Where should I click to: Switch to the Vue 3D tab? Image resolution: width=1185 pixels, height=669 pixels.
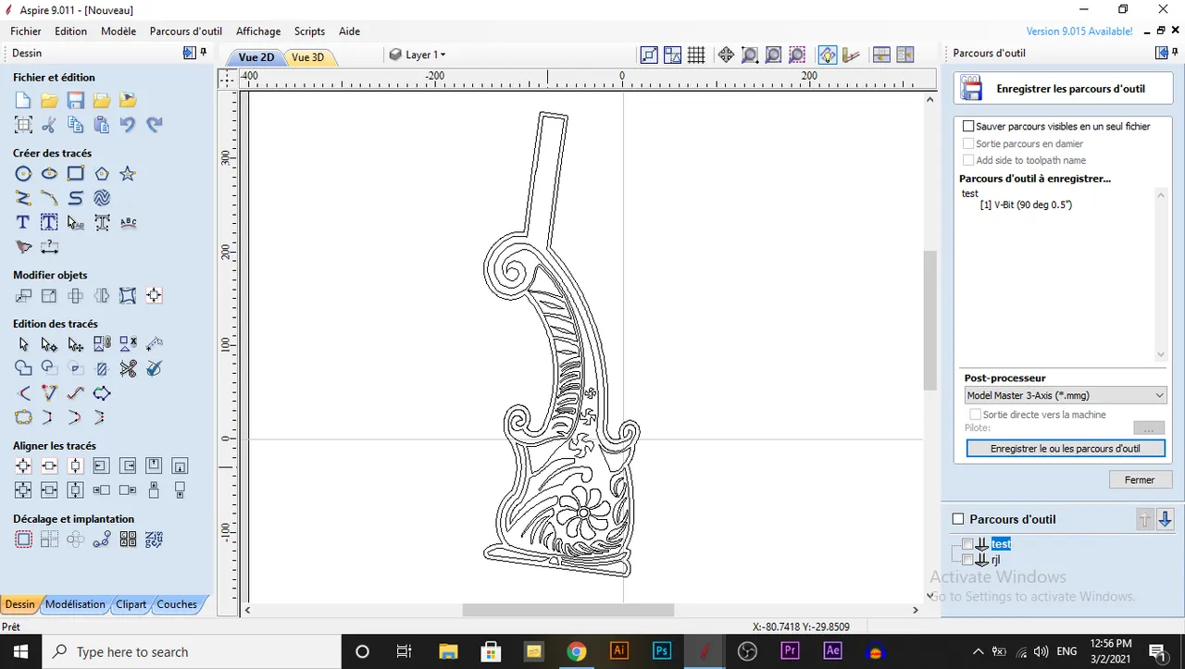click(308, 57)
